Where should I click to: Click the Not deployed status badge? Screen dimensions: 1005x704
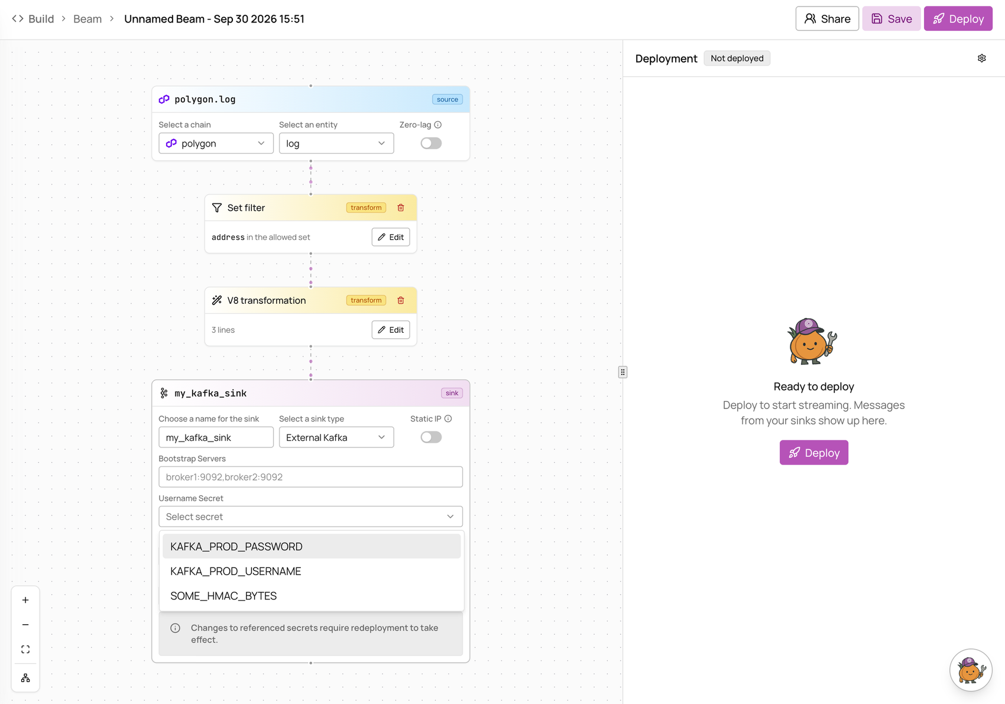(x=737, y=58)
